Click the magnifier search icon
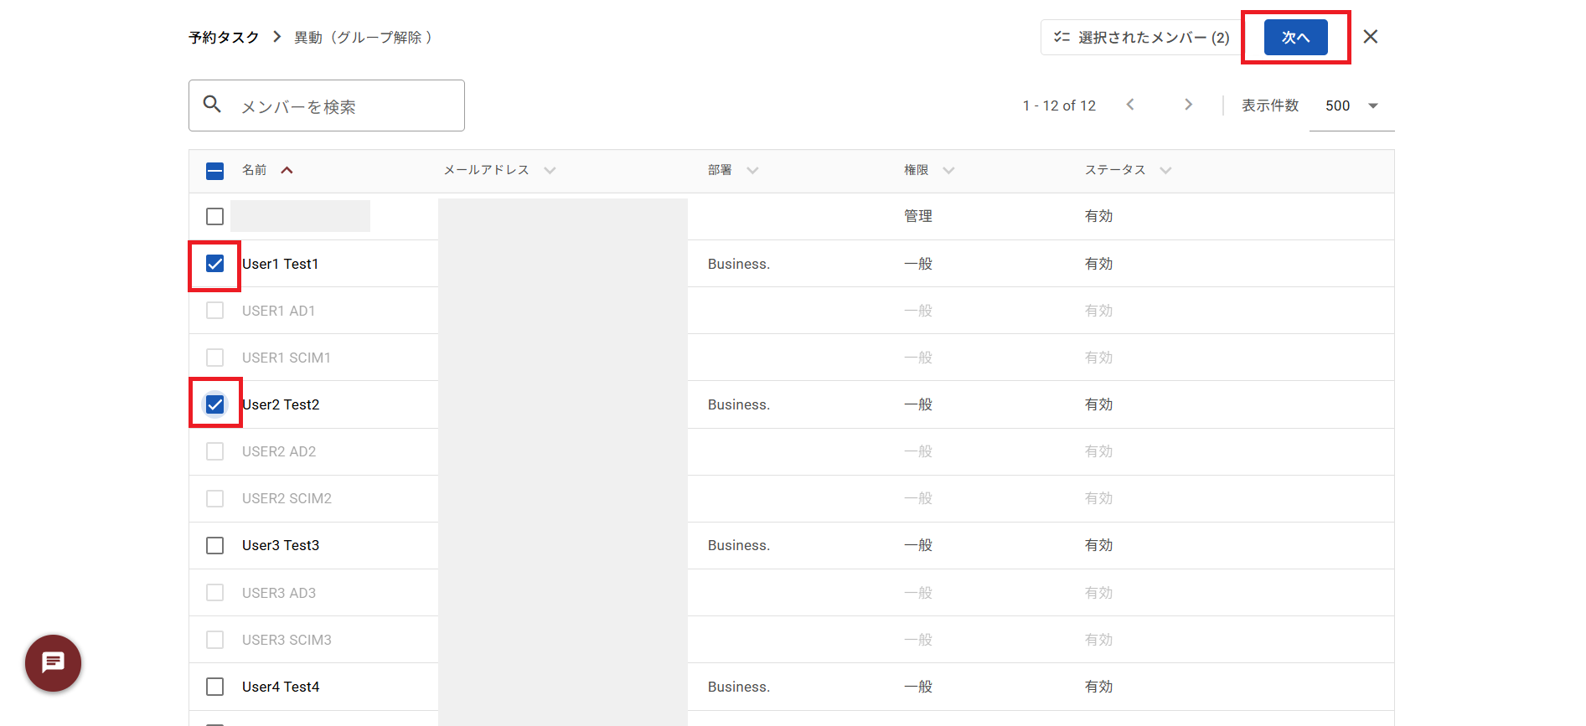 [213, 104]
